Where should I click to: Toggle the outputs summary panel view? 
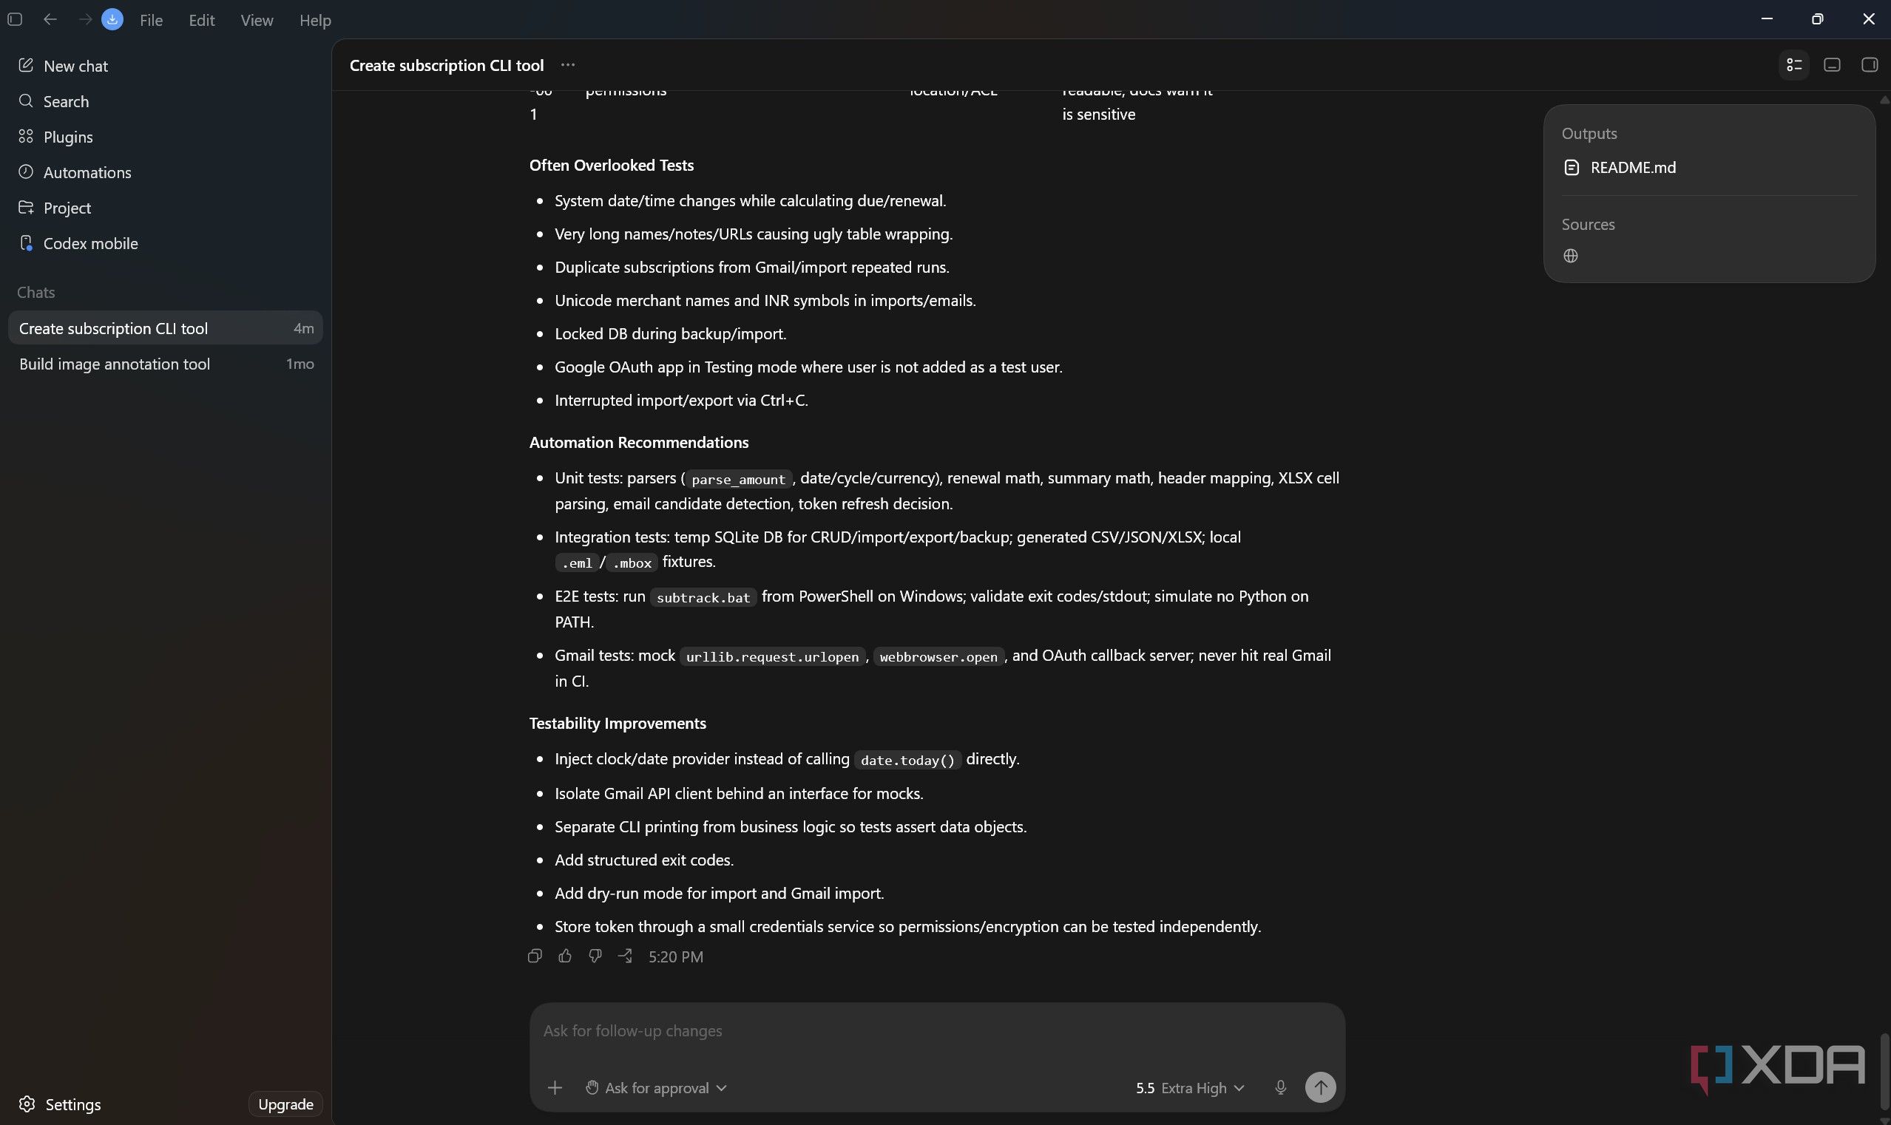(1794, 65)
